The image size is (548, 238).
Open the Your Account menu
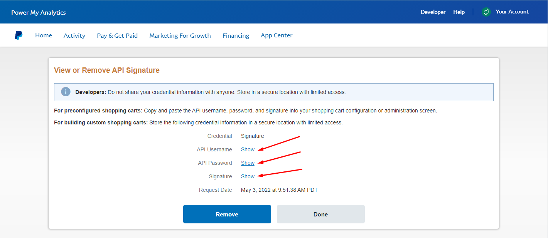click(x=512, y=12)
